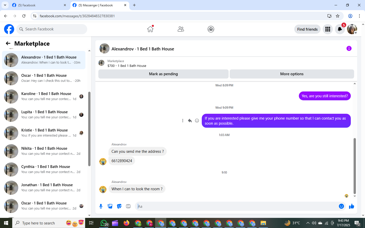Open Alexandrov's chat header profile
This screenshot has width=365, height=228.
(x=143, y=49)
